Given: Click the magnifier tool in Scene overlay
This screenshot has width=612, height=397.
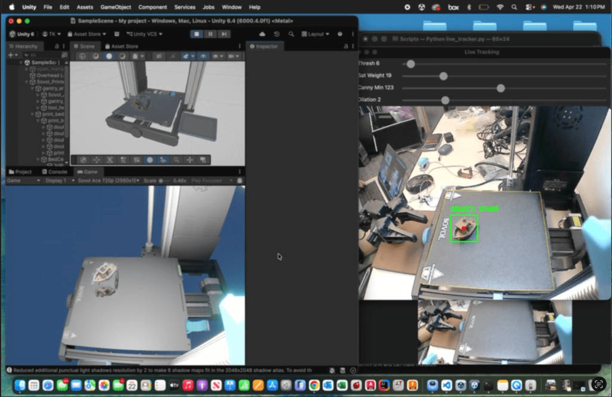Looking at the screenshot, I should [176, 160].
